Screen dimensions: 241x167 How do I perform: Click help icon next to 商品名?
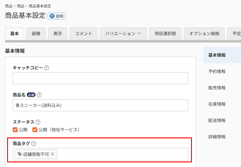(39, 95)
